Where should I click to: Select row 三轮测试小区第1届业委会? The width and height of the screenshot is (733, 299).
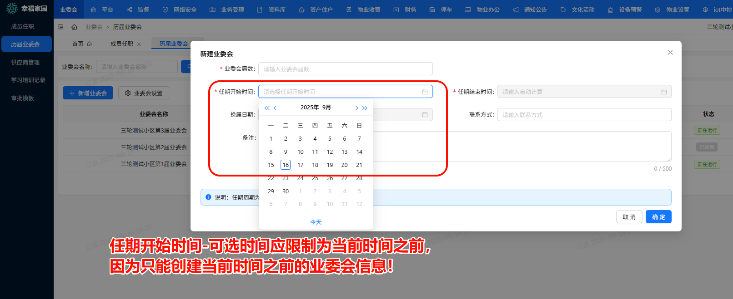click(x=154, y=164)
